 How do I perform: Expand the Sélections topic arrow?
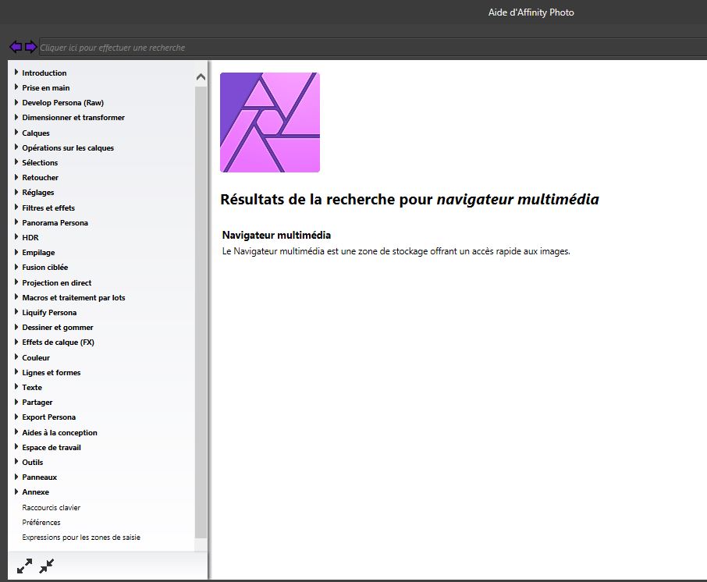click(x=16, y=161)
